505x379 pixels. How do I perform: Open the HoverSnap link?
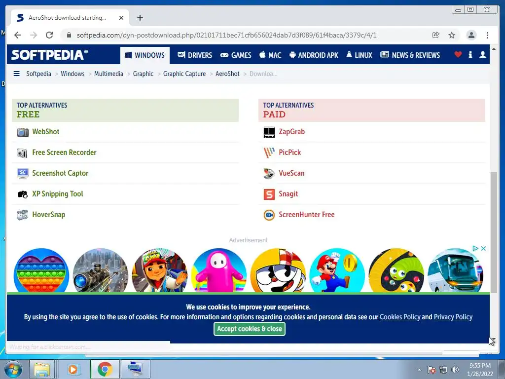coord(48,215)
